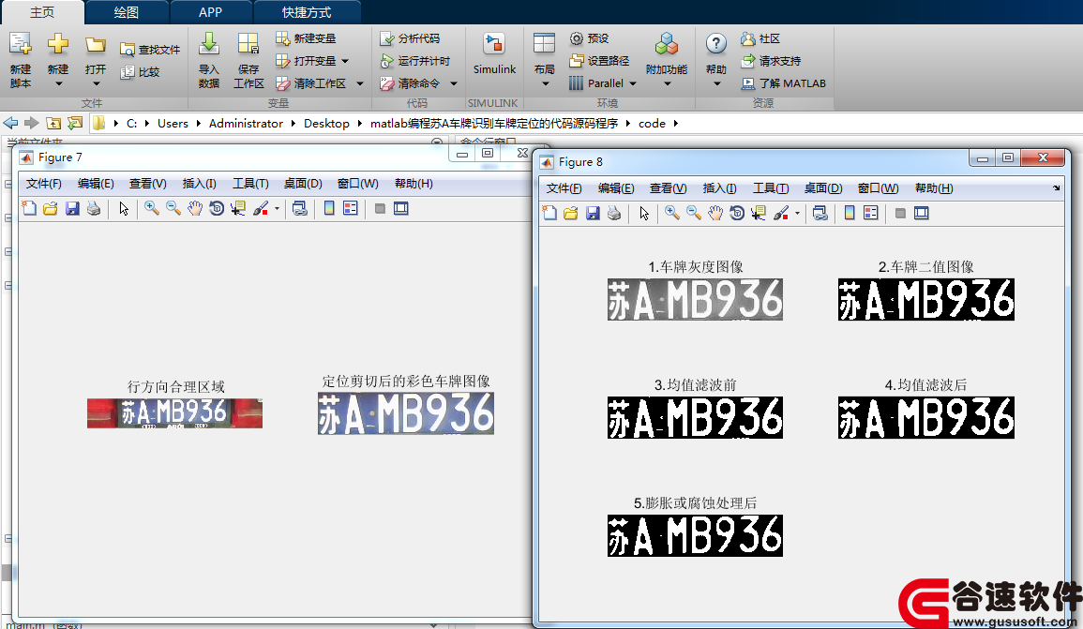1083x629 pixels.
Task: Click the New Script icon in ribbon
Action: 20,45
